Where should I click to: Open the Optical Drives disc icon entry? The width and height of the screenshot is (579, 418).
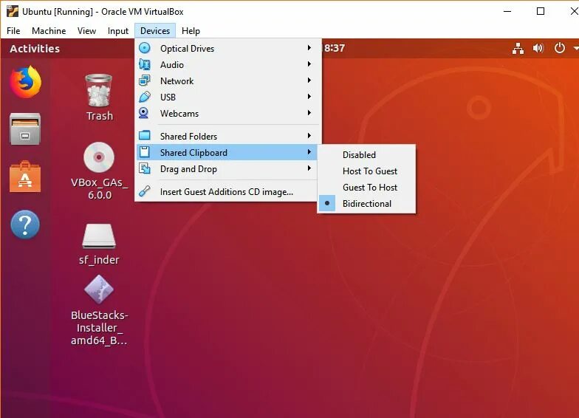tap(145, 48)
